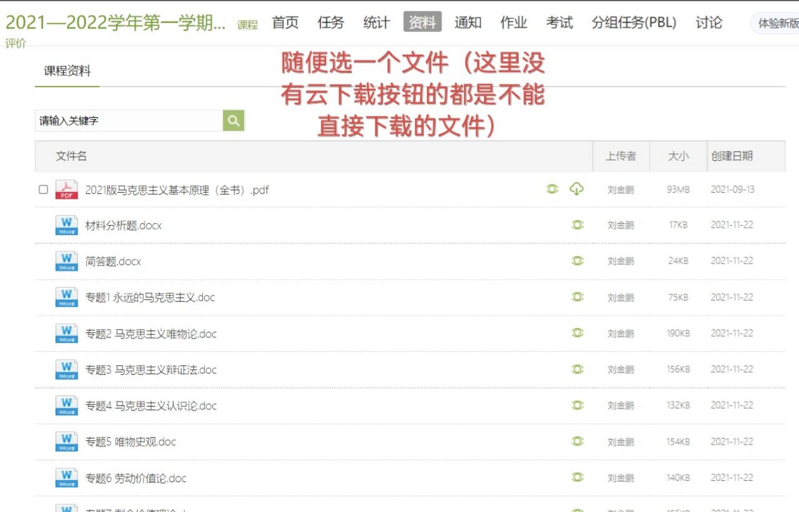Click the 评价 link under the title
The image size is (799, 512).
pyautogui.click(x=16, y=43)
